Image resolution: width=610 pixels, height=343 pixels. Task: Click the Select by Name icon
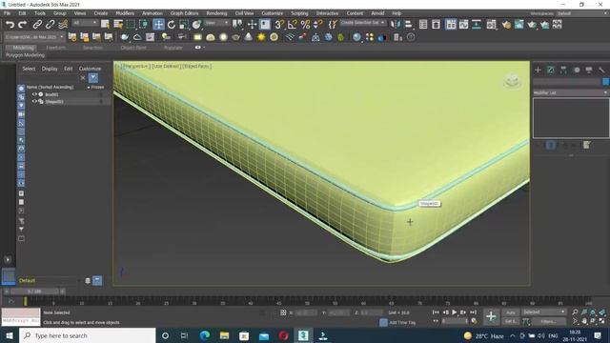tap(118, 25)
